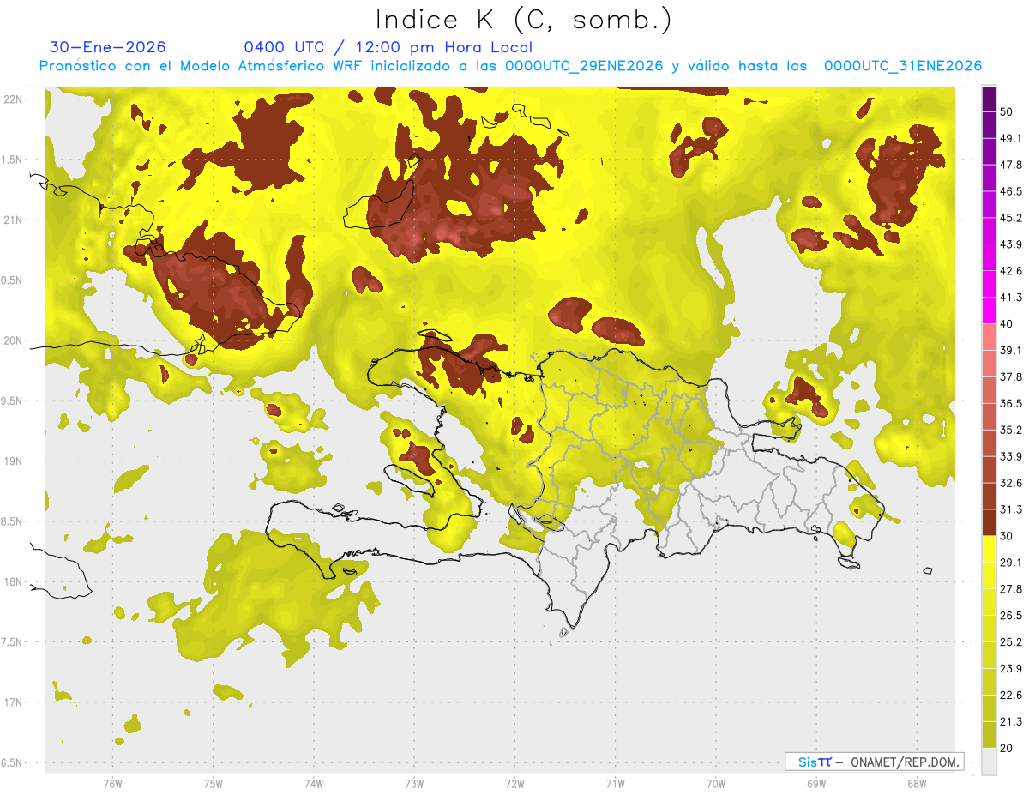Click colorbar value '20'

pos(1007,749)
